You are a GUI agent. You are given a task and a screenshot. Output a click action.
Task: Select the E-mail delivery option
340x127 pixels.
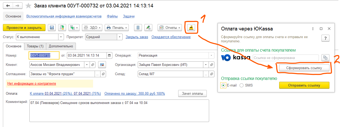pyautogui.click(x=223, y=85)
